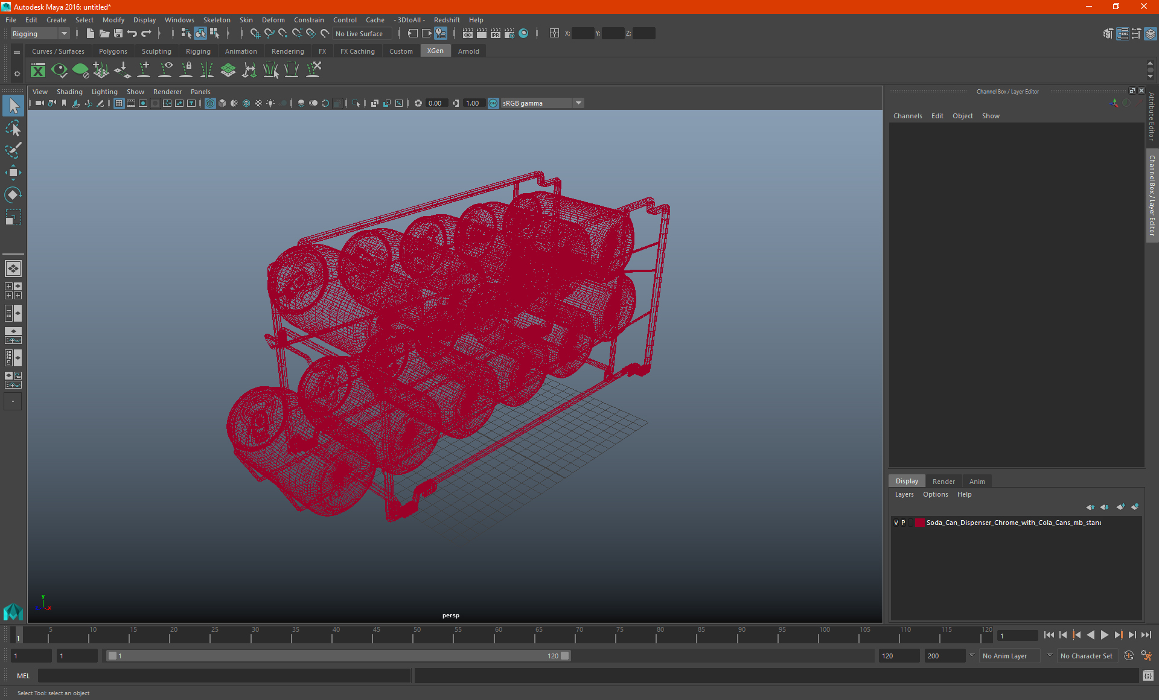Open the Skeleton menu
Screen dimensions: 1159x700
point(217,20)
